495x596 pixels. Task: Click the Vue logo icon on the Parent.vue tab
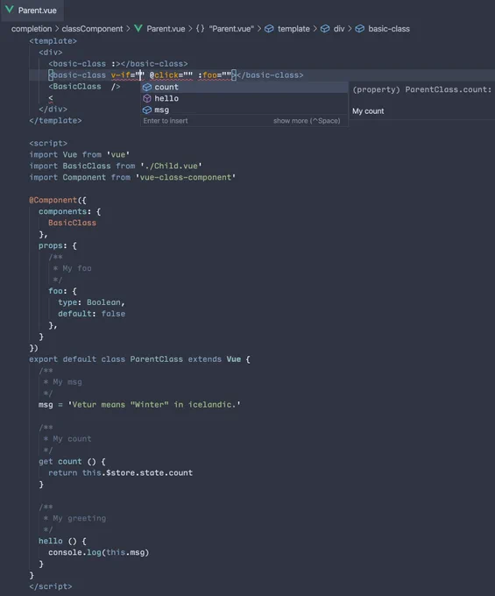tap(10, 10)
